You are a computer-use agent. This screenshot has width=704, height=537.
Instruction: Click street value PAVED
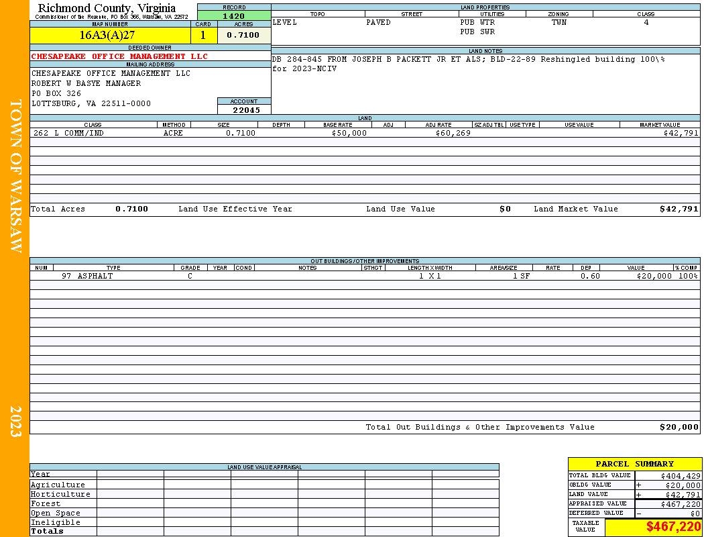tap(378, 22)
